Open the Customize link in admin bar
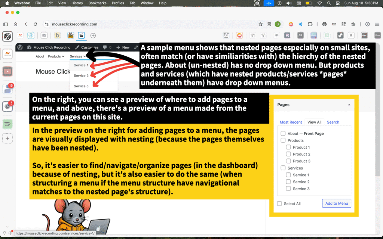 pyautogui.click(x=87, y=47)
